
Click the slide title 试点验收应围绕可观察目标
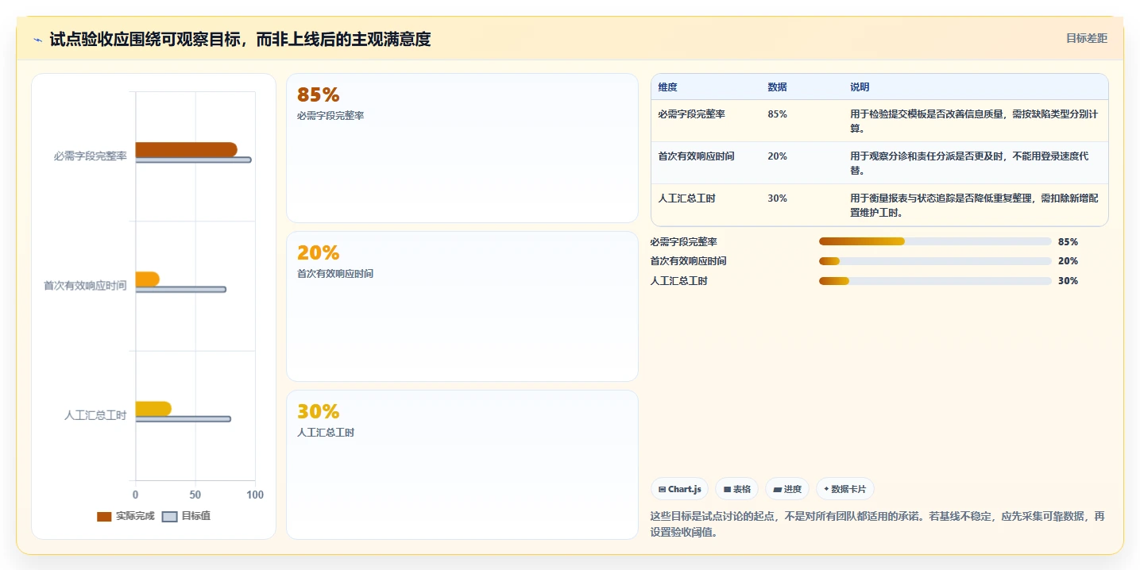pos(240,39)
